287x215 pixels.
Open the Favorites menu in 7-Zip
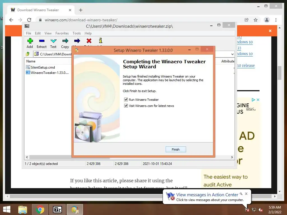(62, 33)
